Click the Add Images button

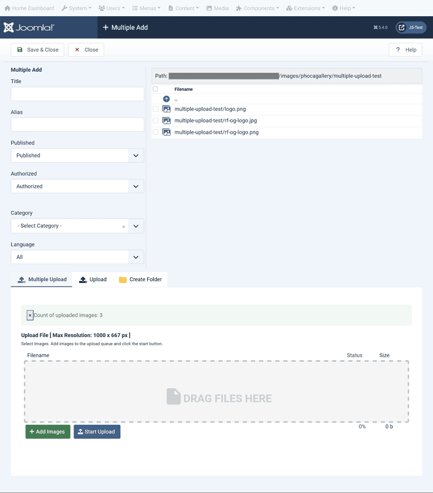coord(48,432)
